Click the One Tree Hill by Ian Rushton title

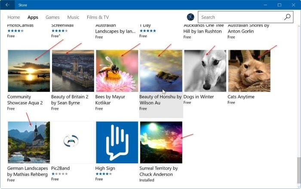coord(204,28)
